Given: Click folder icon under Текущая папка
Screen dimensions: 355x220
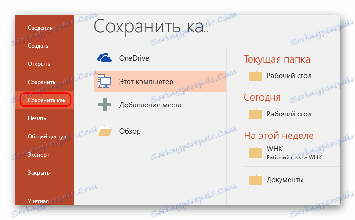Looking at the screenshot, I should (256, 75).
